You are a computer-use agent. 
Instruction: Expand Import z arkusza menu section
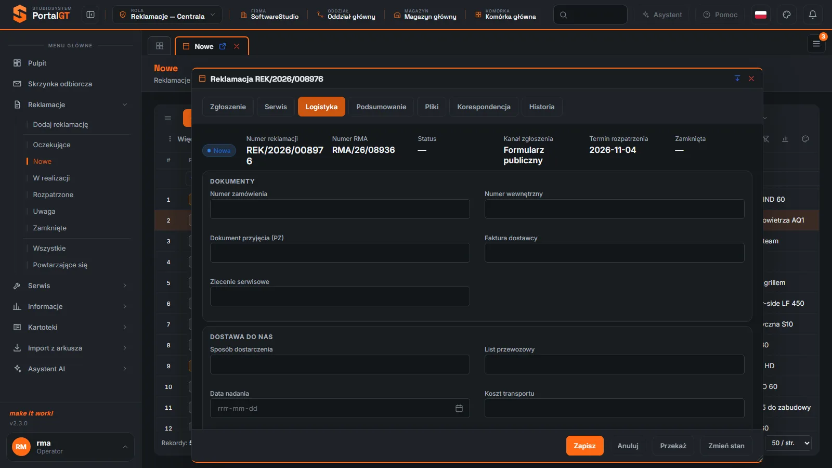click(x=70, y=348)
